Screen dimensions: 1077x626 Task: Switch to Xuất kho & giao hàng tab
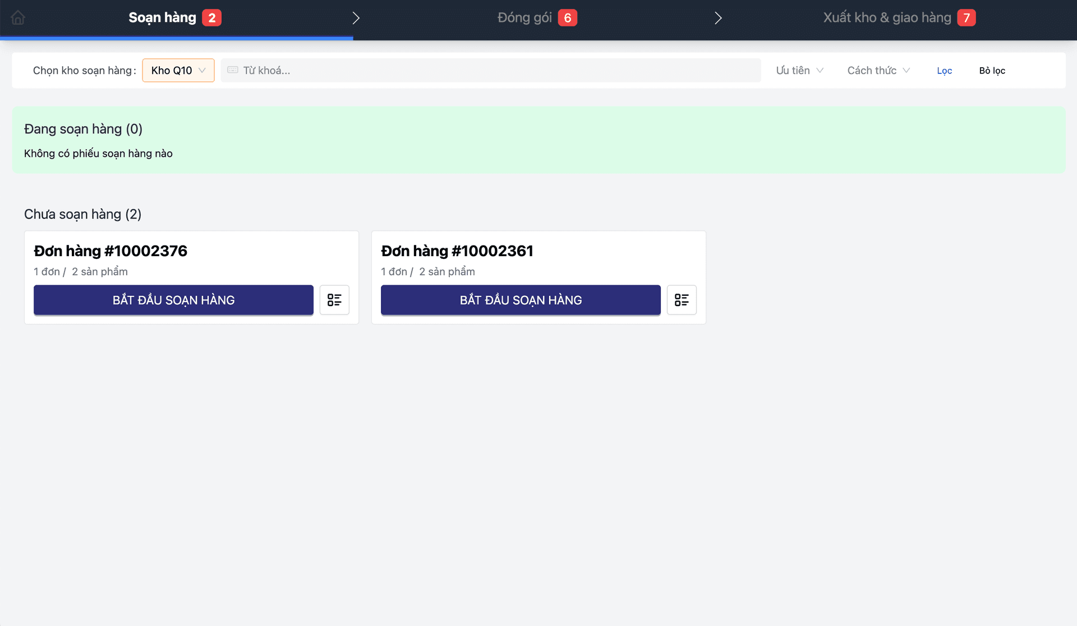pos(887,18)
